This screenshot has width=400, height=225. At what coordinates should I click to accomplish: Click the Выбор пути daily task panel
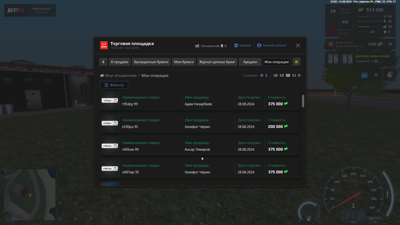coord(360,44)
